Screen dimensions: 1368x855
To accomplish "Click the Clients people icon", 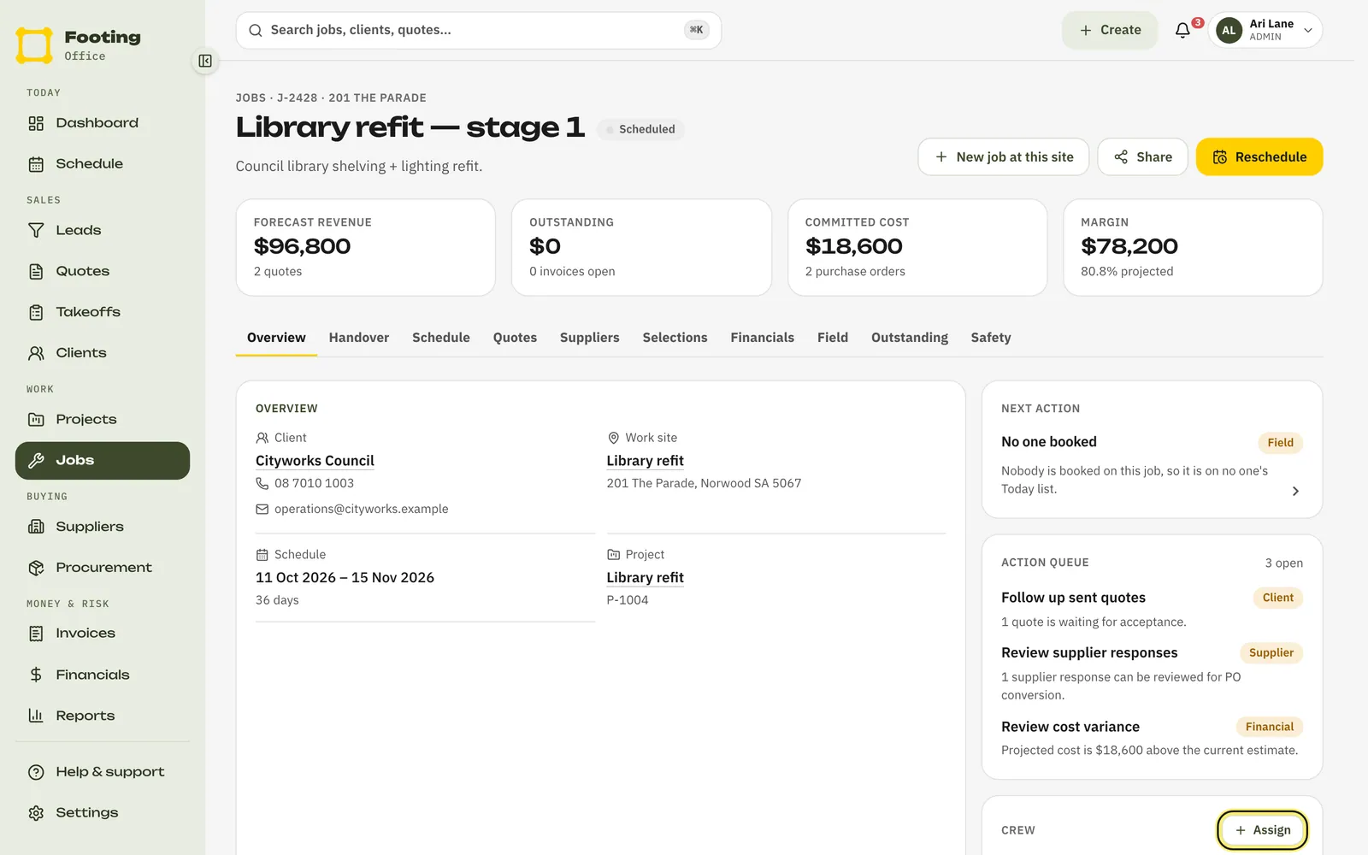I will (36, 353).
